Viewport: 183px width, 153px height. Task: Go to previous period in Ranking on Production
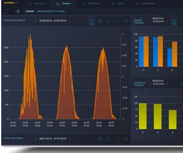[150, 84]
